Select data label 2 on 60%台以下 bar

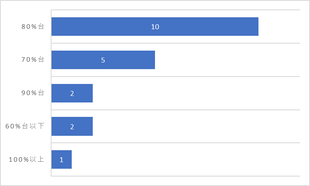pyautogui.click(x=72, y=127)
